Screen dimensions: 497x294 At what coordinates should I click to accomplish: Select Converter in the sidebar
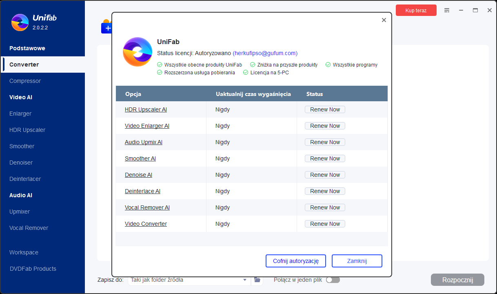[42, 65]
